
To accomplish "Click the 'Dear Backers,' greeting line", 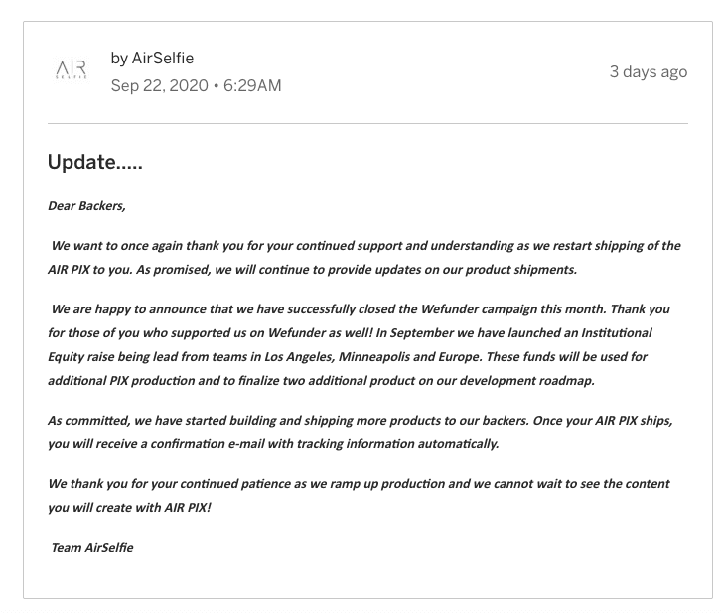I will [86, 206].
